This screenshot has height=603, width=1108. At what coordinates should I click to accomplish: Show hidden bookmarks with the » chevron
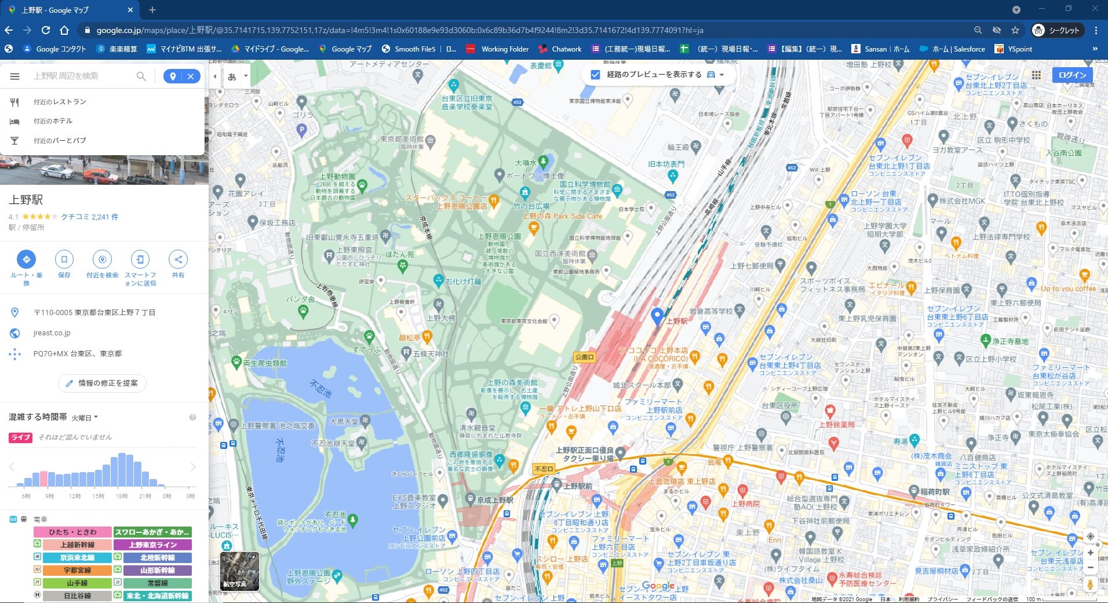click(1095, 49)
